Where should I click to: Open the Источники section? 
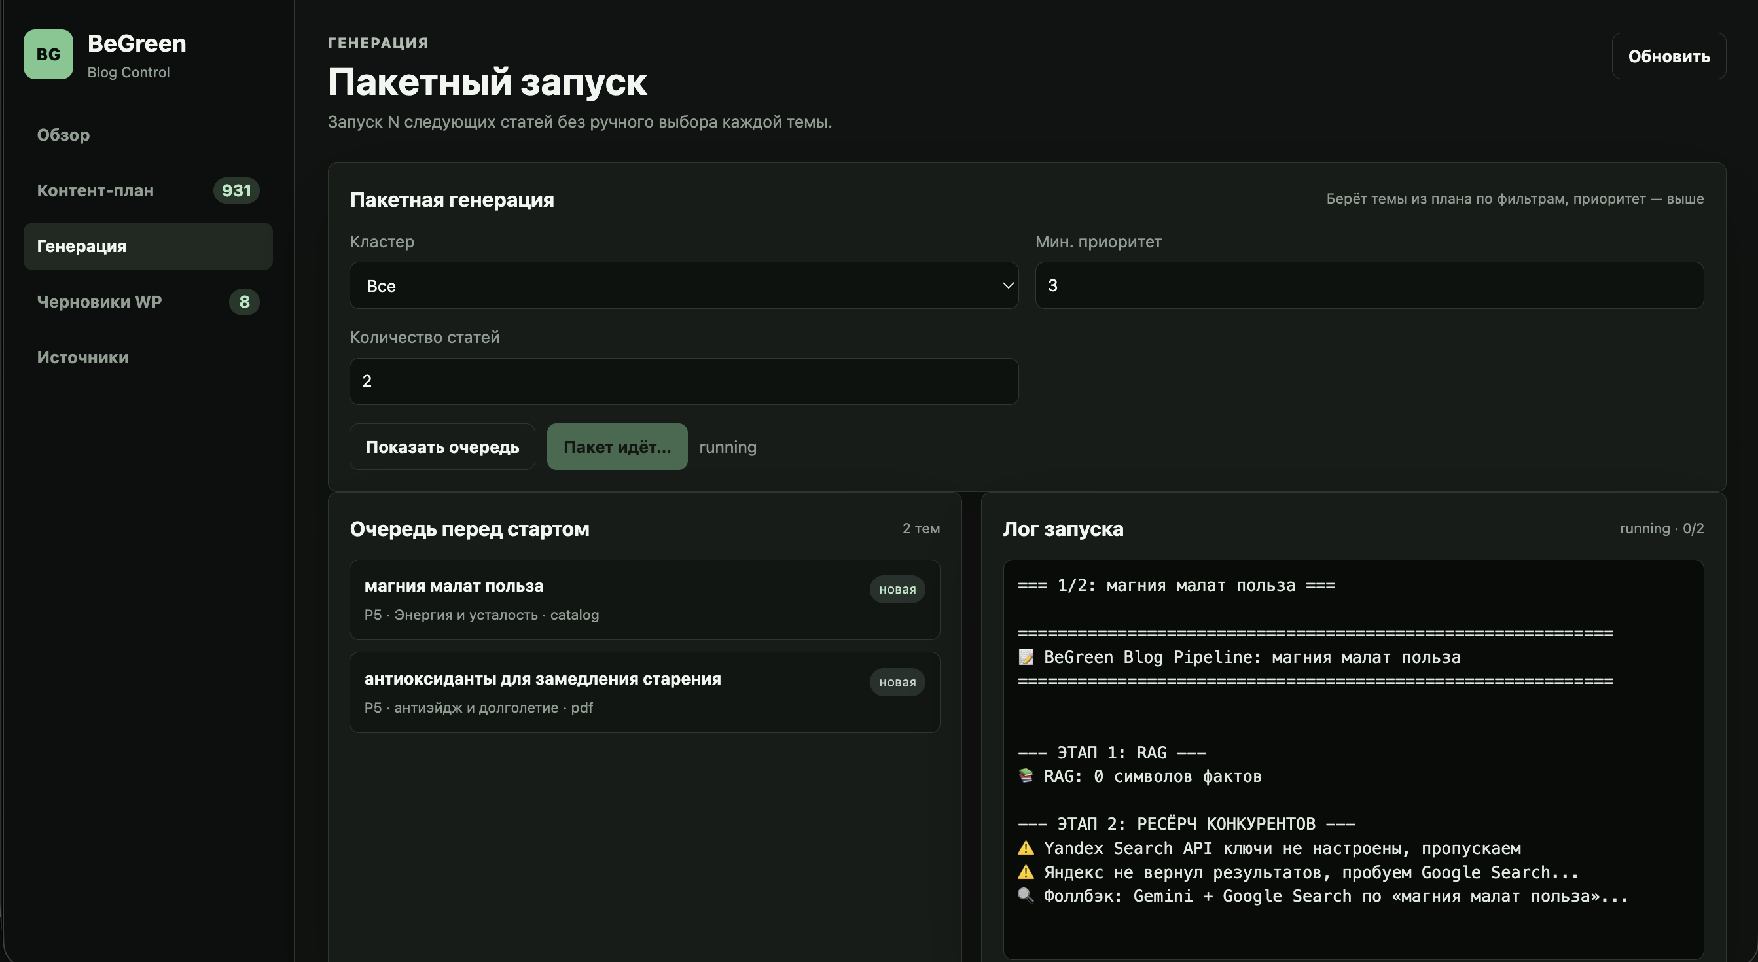click(x=82, y=357)
